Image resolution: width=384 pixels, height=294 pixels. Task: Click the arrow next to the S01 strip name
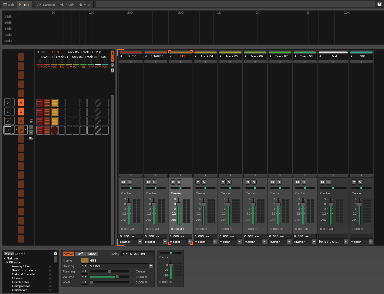pyautogui.click(x=352, y=56)
